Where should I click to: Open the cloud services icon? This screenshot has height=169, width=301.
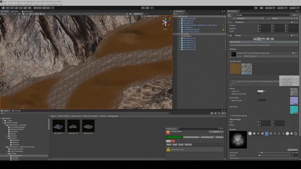(261, 8)
